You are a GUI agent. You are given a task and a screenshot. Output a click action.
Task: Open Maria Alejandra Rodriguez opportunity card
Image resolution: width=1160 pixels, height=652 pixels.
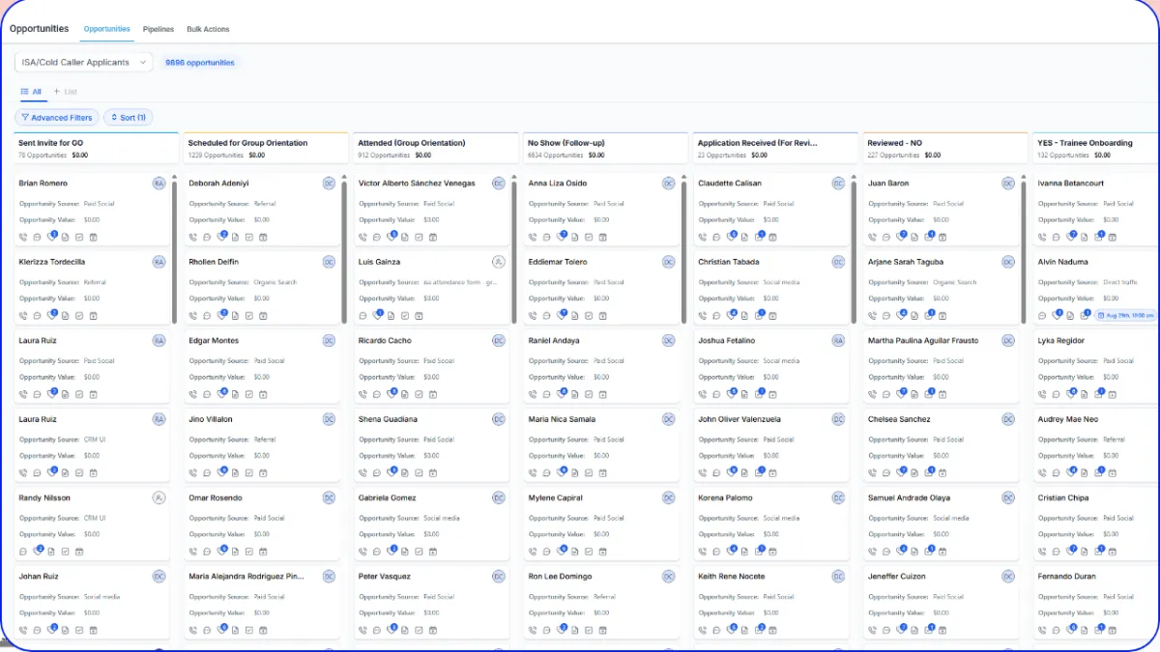click(x=262, y=602)
